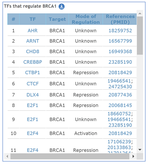
Task: Click the vertical scrollbar up arrow
Action: point(140,14)
